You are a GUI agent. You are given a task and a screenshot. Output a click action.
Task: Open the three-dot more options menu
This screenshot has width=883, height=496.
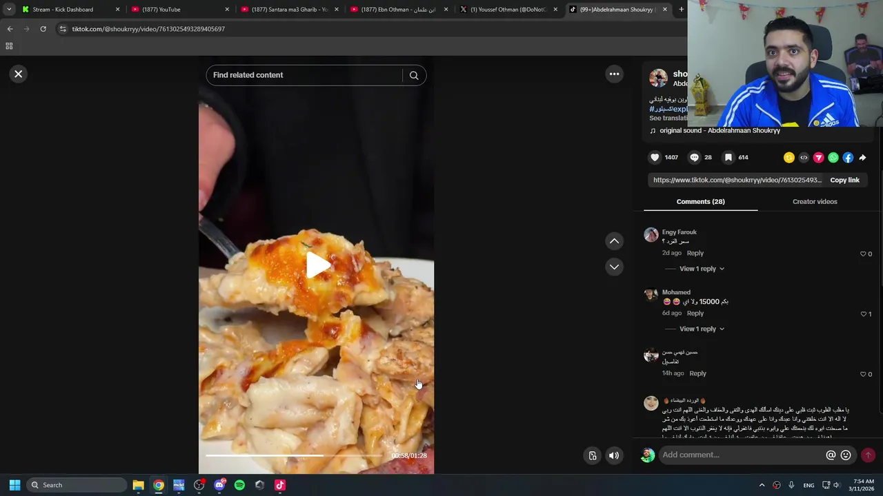(x=614, y=74)
